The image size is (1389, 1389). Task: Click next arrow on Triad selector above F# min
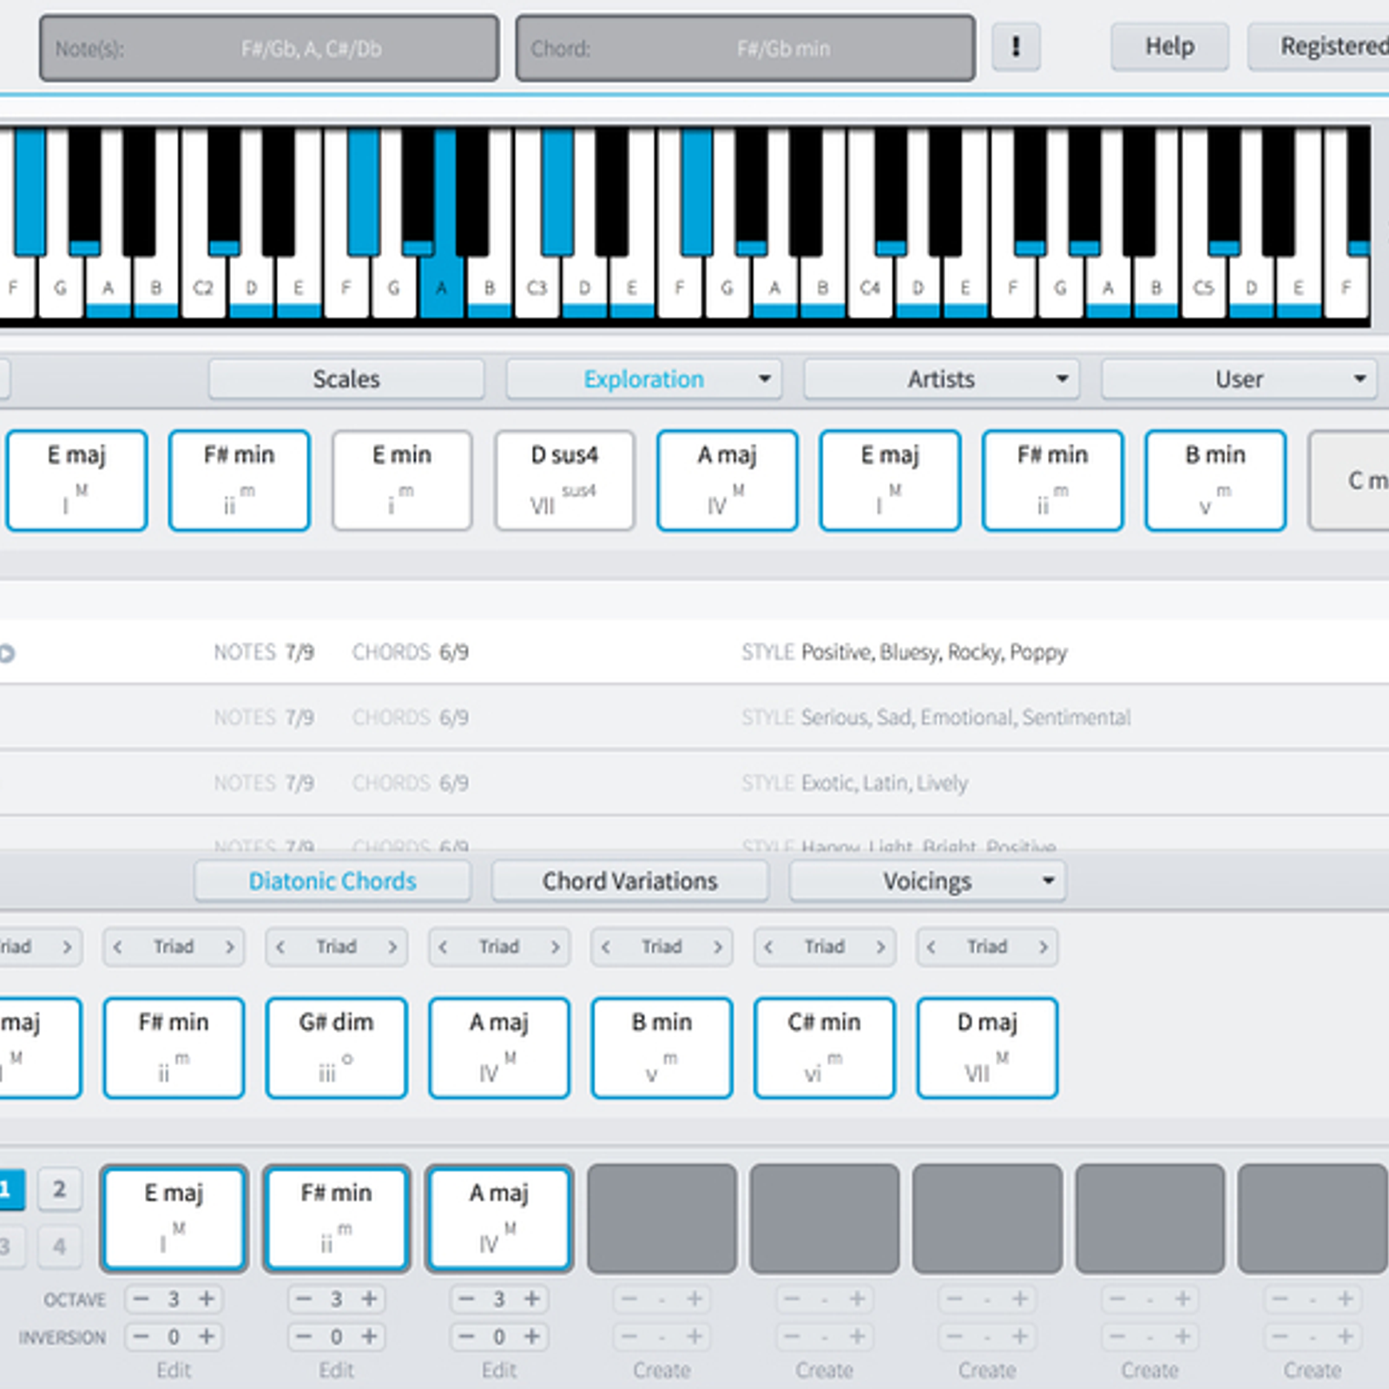229,947
